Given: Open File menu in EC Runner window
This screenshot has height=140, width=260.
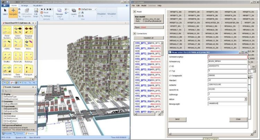Looking at the screenshot, I should (133, 6).
